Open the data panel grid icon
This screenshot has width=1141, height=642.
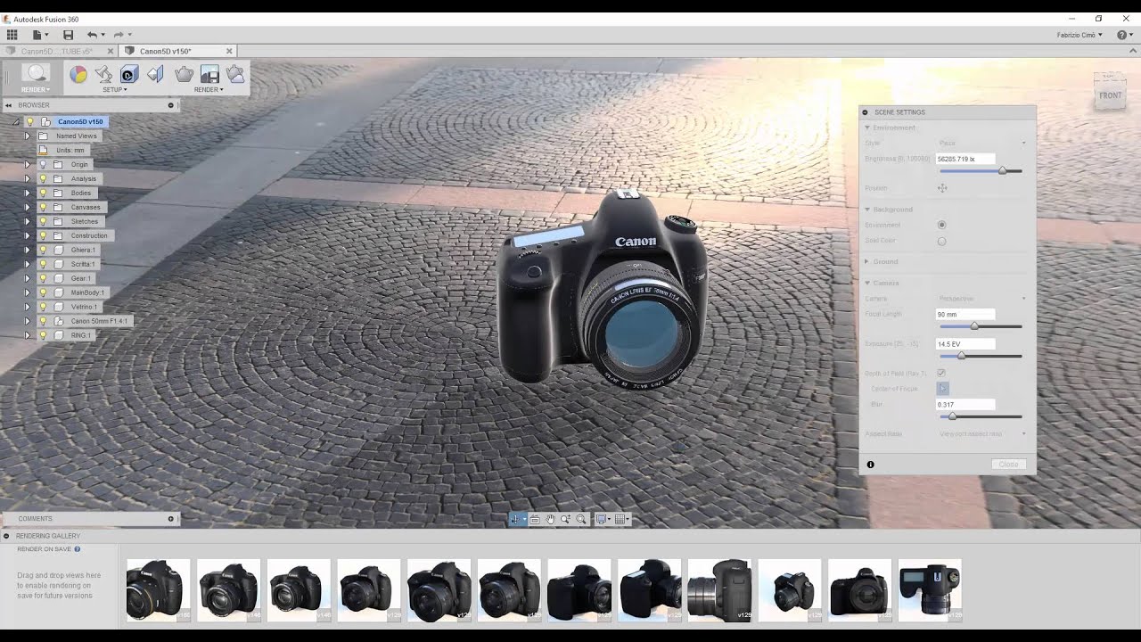[12, 35]
